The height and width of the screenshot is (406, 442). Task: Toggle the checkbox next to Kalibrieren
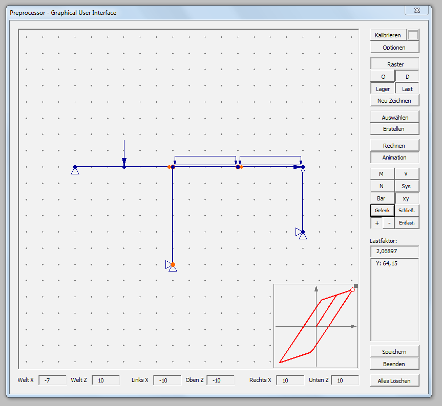[x=413, y=35]
